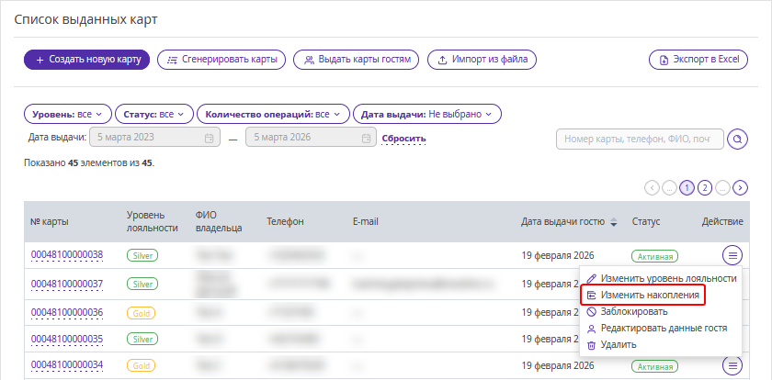This screenshot has width=772, height=380.
Task: Select "Удалить" in the action menu
Action: click(x=618, y=344)
